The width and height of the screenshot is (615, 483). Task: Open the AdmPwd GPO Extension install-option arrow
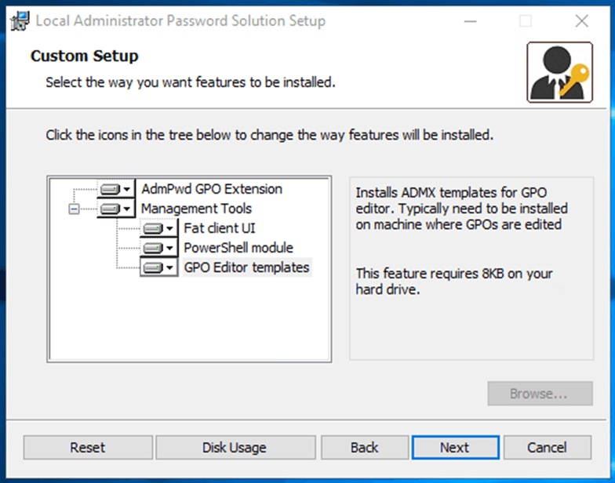click(x=127, y=190)
